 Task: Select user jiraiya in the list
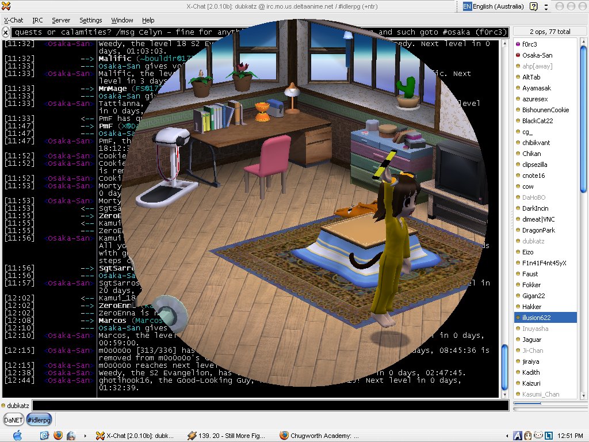coord(545,361)
